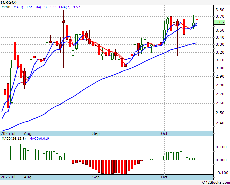This screenshot has width=230, height=185.
Task: Click the current price tag 3.65
Action: click(x=220, y=22)
